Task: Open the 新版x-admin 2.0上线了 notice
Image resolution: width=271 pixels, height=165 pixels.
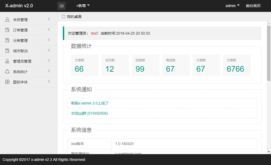Action: pyautogui.click(x=90, y=103)
